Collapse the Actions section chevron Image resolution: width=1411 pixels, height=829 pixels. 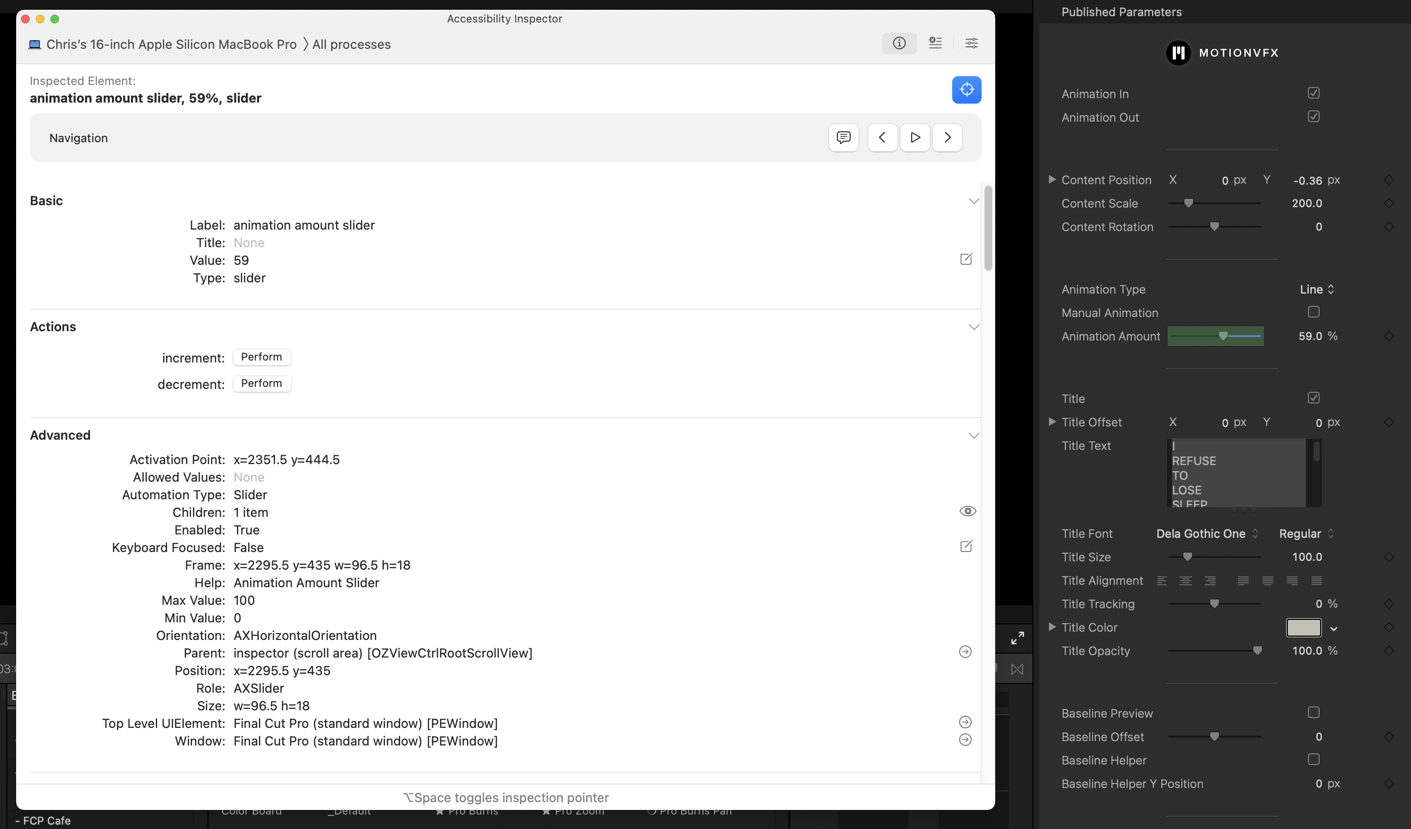pyautogui.click(x=974, y=327)
